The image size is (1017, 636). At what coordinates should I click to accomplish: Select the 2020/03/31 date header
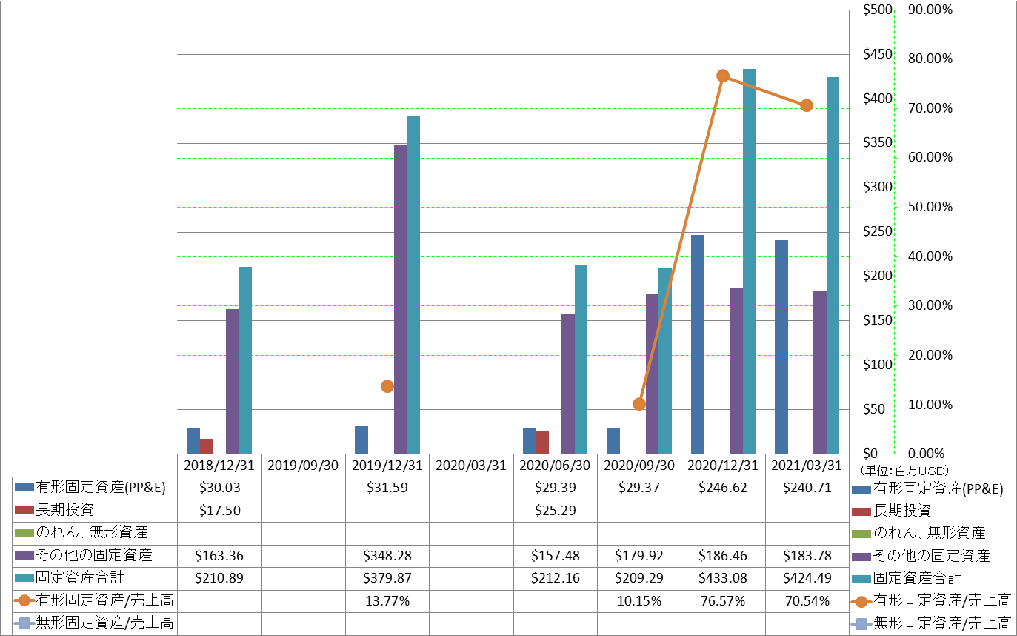coord(471,466)
